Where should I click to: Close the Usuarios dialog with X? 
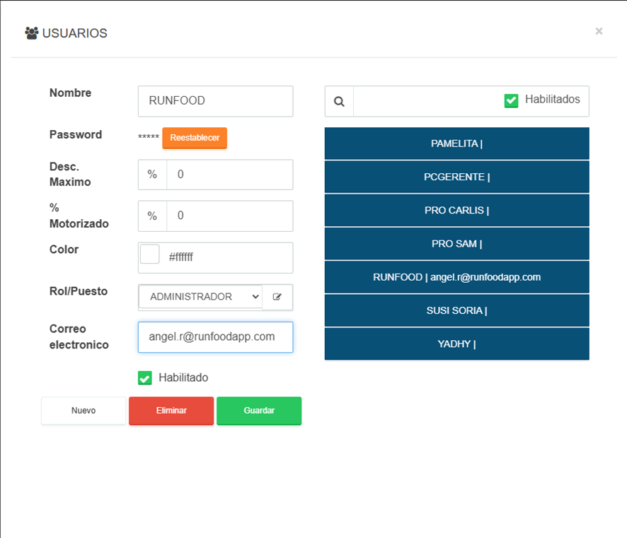(599, 31)
